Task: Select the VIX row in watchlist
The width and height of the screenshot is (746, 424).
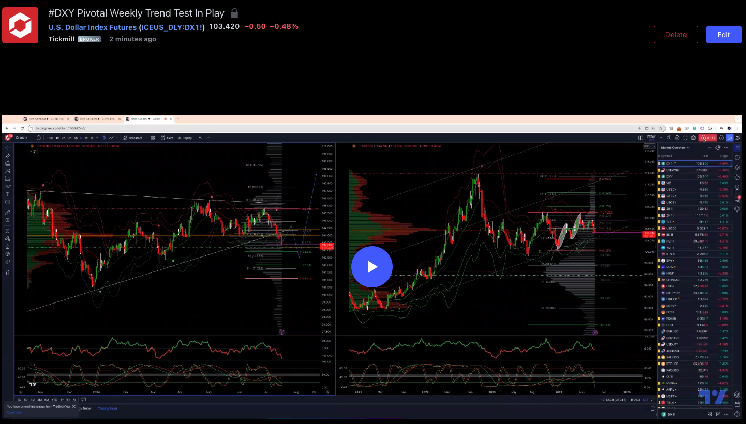Action: [x=694, y=183]
